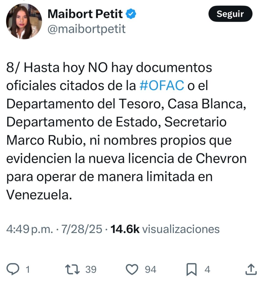Like the tweet with the heart icon

point(132,269)
